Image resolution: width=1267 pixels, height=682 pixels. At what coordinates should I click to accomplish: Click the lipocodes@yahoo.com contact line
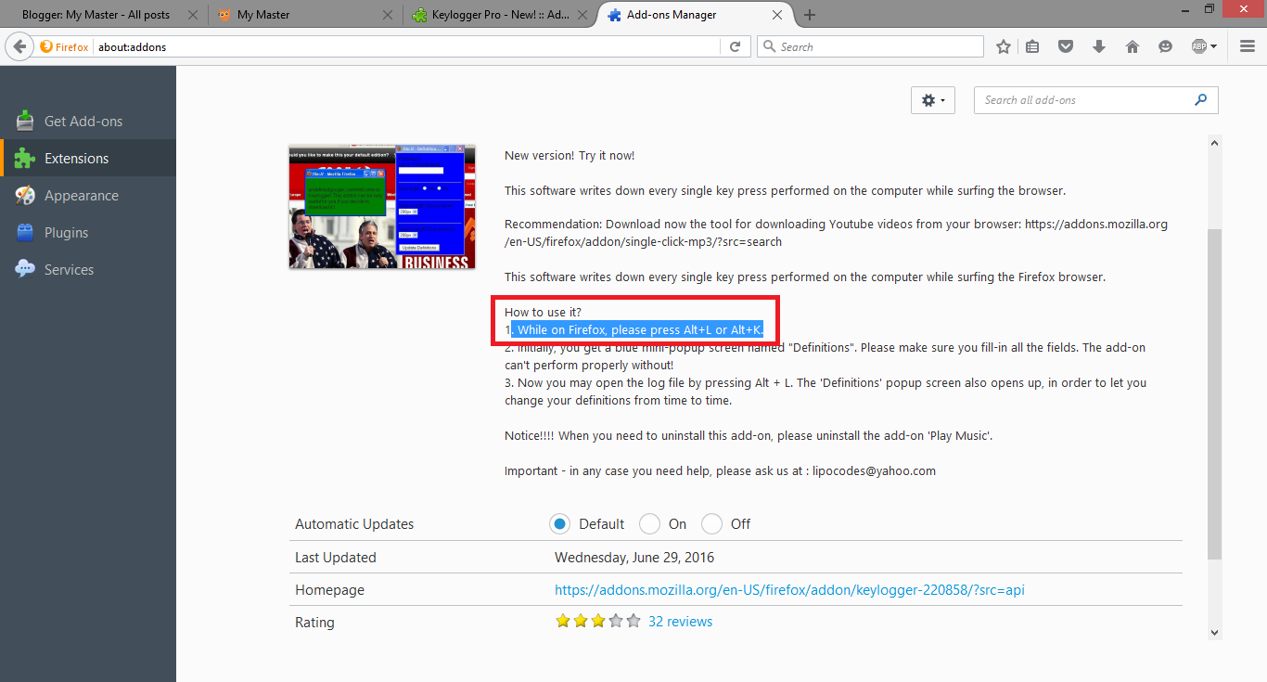(x=720, y=471)
